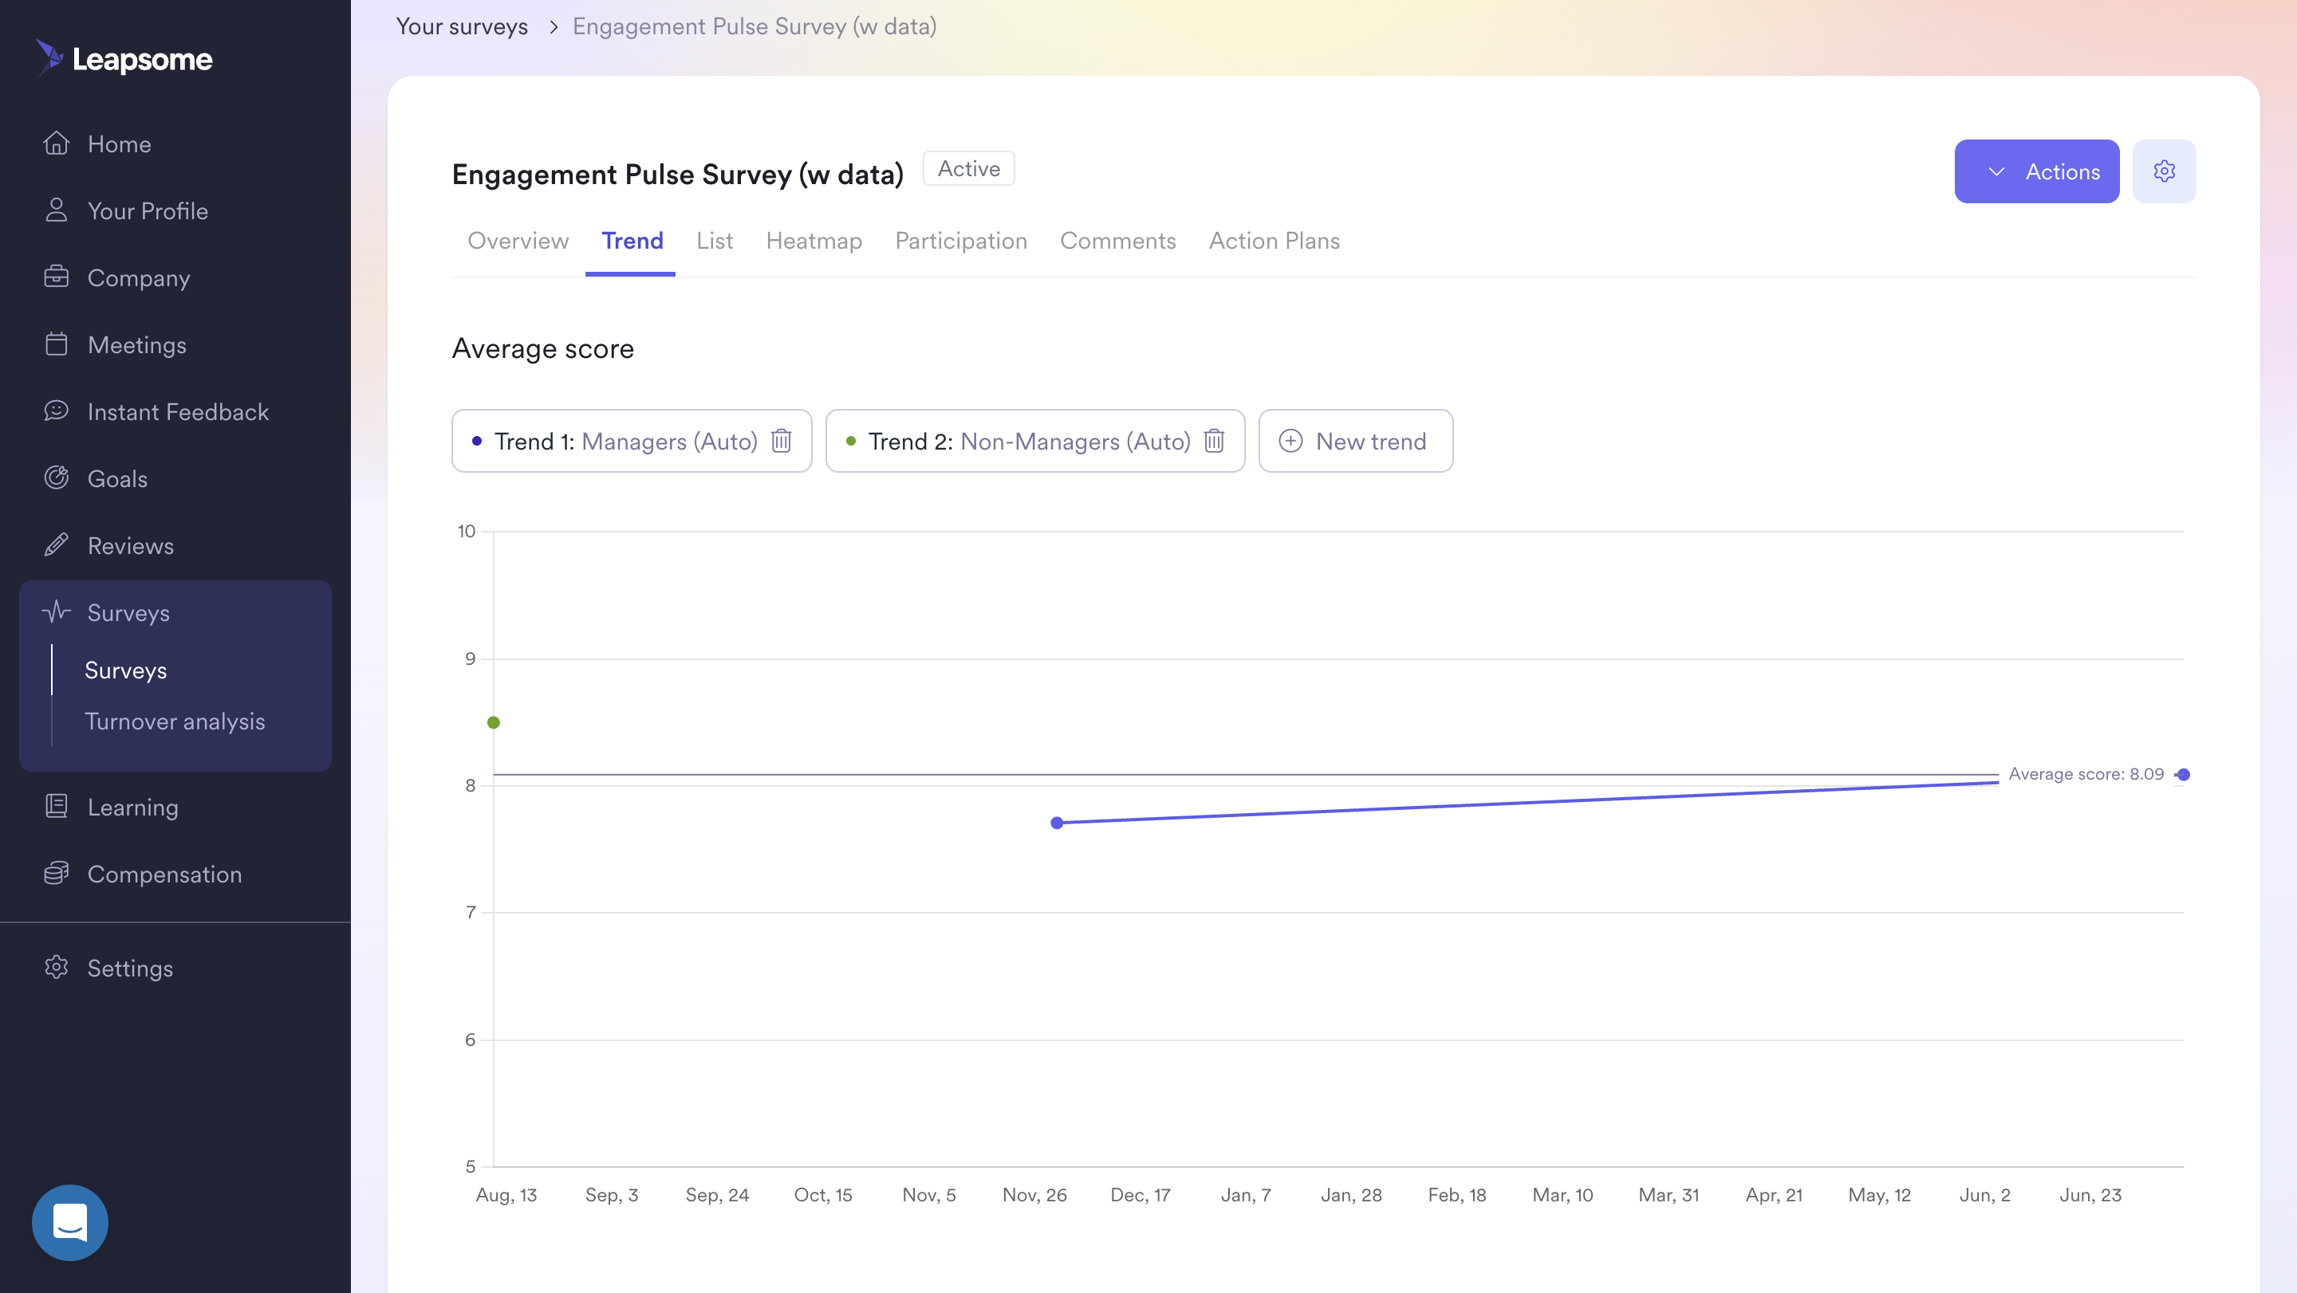
Task: Open the Heatmap tab
Action: 814,241
